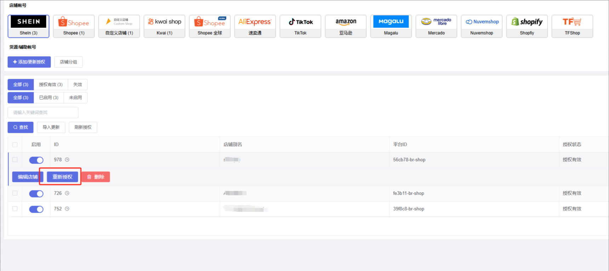The width and height of the screenshot is (609, 271).
Task: Open the Shopify platform card
Action: [x=527, y=26]
